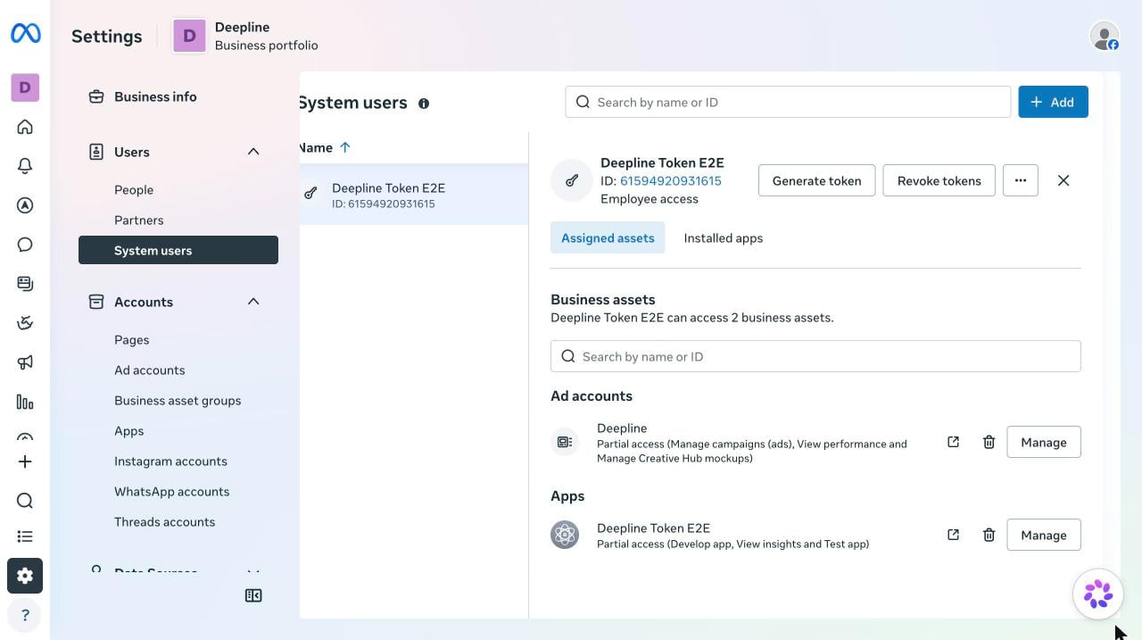The image size is (1142, 640).
Task: Click Generate token button
Action: click(x=817, y=180)
